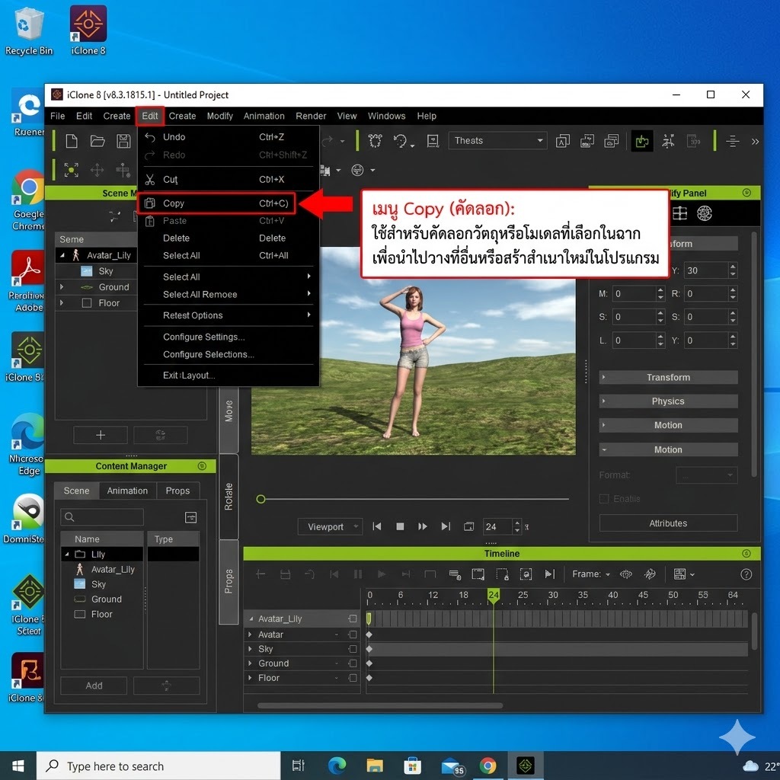The image size is (780, 780).
Task: Expand the Physics section
Action: [x=668, y=401]
